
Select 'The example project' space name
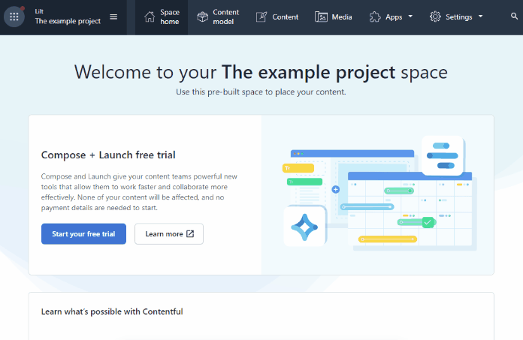[x=68, y=21]
